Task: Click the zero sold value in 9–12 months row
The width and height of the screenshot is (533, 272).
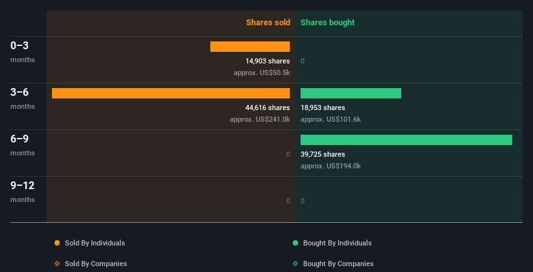Action: 288,201
